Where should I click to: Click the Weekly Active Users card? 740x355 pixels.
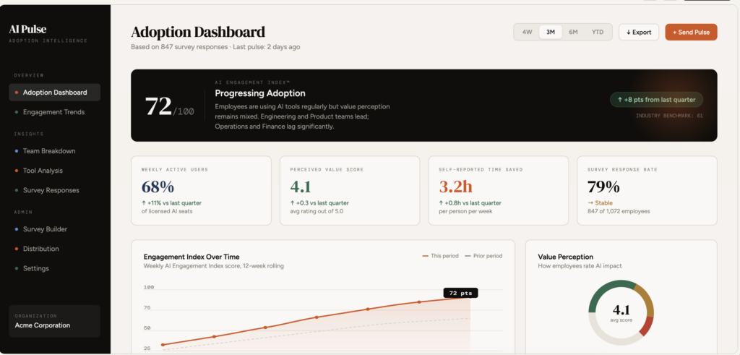pyautogui.click(x=201, y=190)
